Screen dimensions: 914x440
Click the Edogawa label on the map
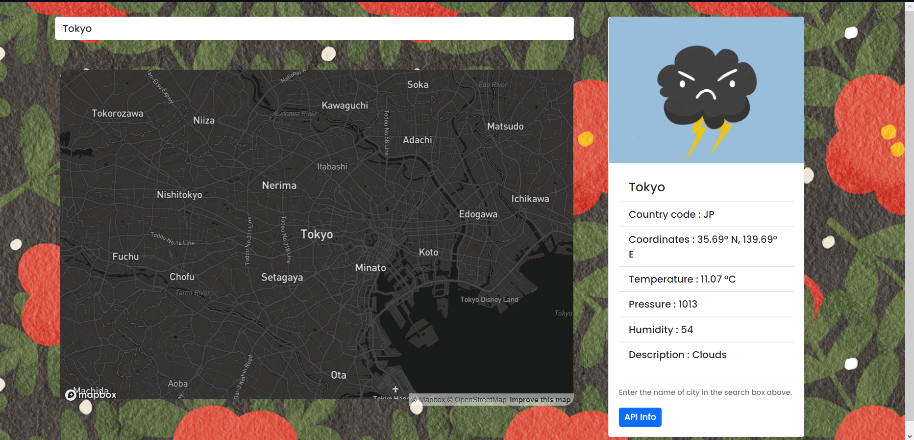[x=478, y=214]
